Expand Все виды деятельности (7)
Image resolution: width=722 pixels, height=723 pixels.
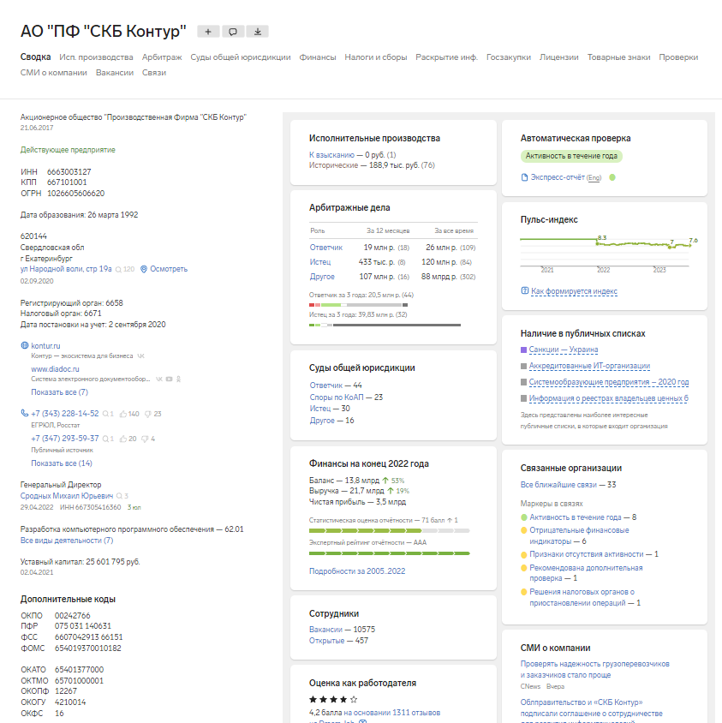67,541
